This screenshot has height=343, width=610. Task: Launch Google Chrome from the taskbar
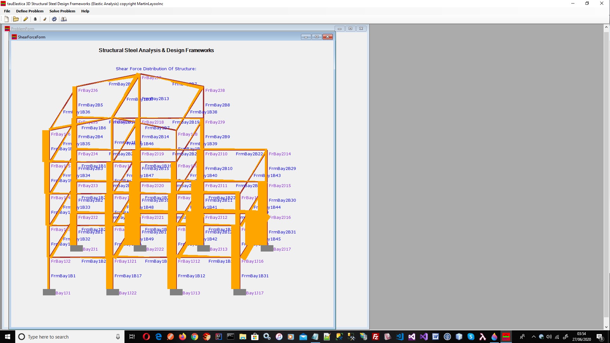pos(195,337)
